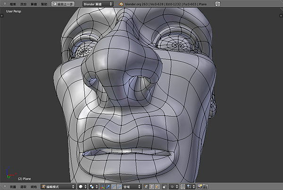
Task: Open the Blender 算繪 render engine dropdown
Action: click(98, 3)
